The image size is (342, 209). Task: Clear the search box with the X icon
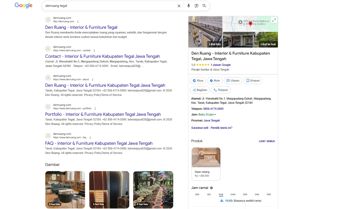(179, 6)
